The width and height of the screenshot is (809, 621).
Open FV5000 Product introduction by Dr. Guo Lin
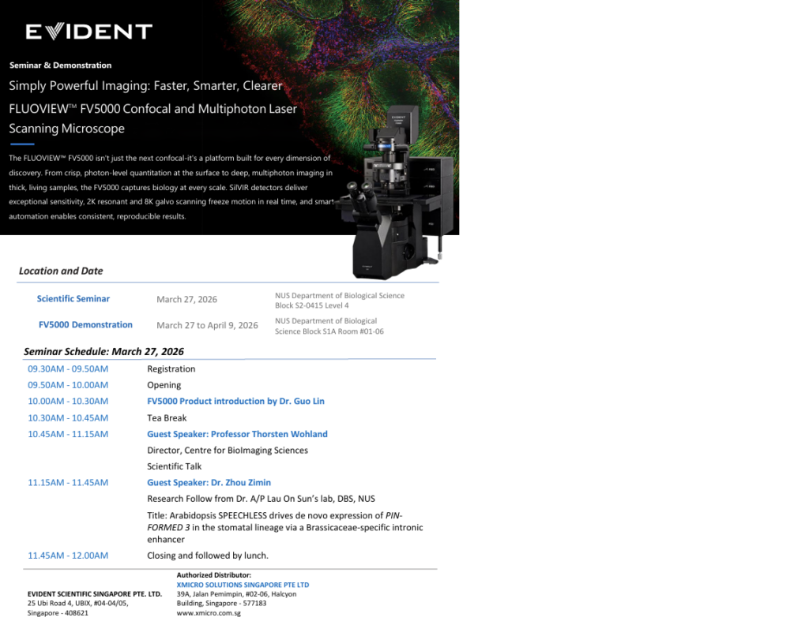(235, 401)
